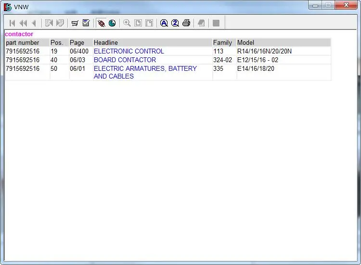The image size is (361, 265).
Task: Click the page value 06/400
Action: click(x=79, y=51)
